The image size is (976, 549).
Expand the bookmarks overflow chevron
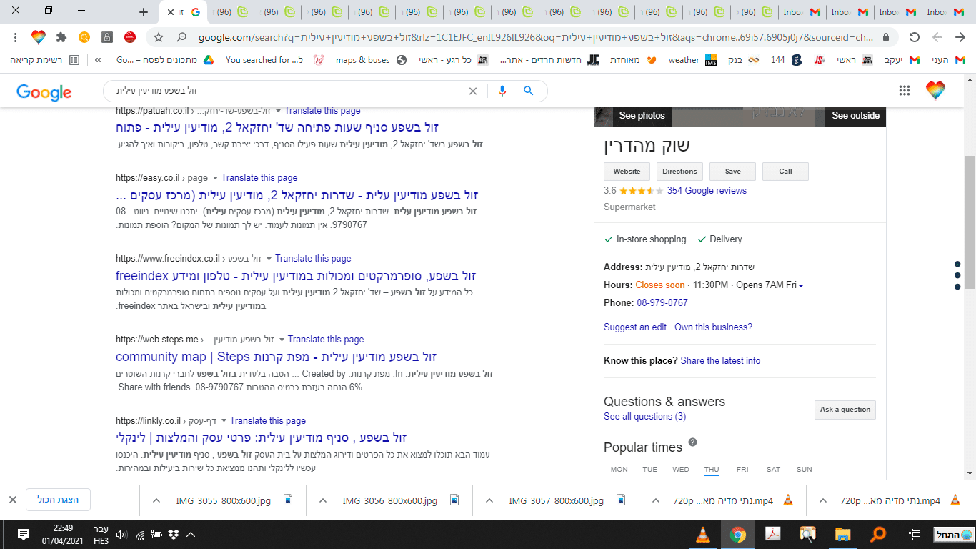(97, 60)
